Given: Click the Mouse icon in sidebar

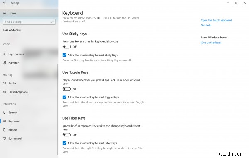Looking at the screenshot, I should [x=5, y=130].
